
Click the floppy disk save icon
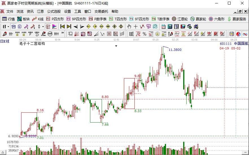(183, 27)
